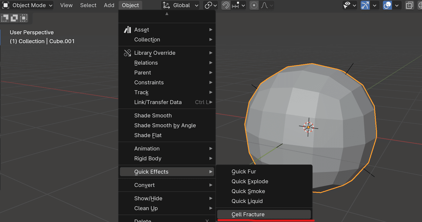Open the snapping increment options dropdown
Image resolution: width=422 pixels, height=222 pixels.
pos(238,5)
